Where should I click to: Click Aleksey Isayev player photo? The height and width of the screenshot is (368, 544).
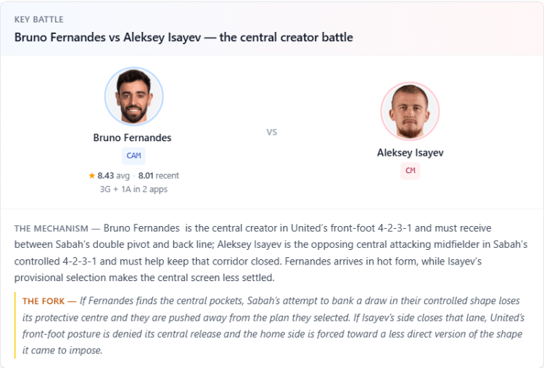[x=410, y=112]
